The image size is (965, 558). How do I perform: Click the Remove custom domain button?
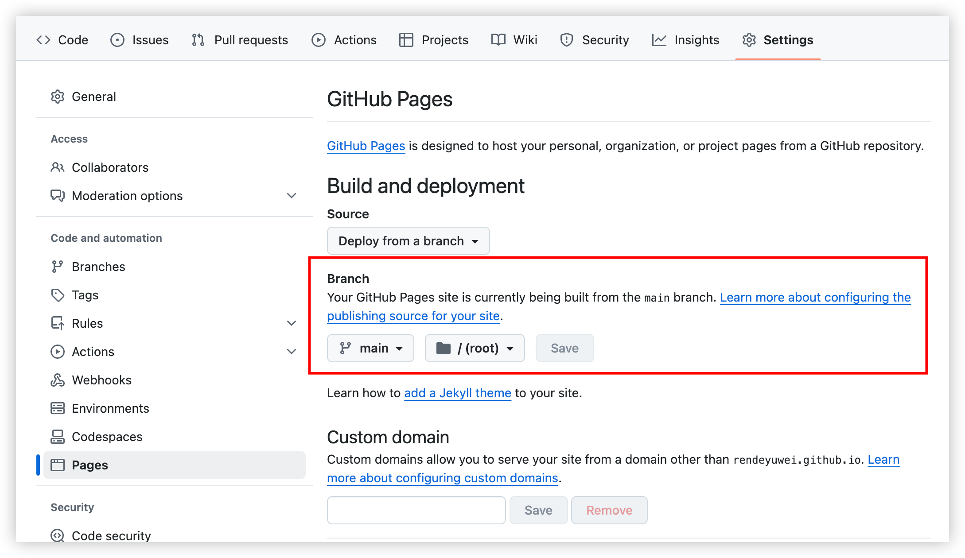point(609,510)
